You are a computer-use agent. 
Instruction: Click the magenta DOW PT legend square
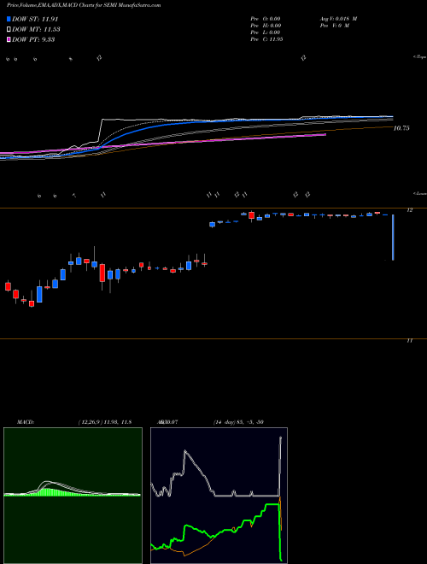(9, 39)
